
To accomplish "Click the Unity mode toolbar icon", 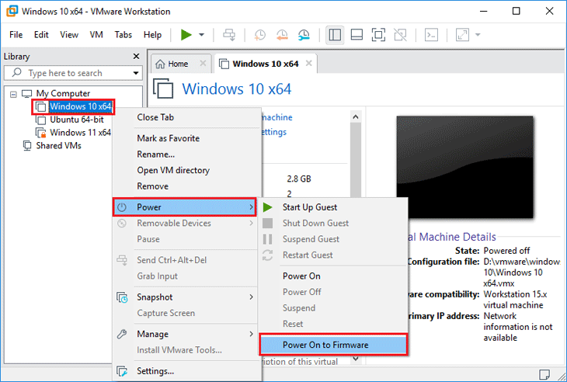I will 400,35.
